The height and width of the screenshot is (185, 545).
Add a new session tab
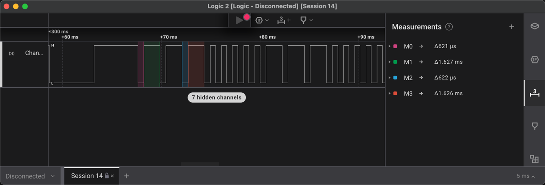[126, 176]
